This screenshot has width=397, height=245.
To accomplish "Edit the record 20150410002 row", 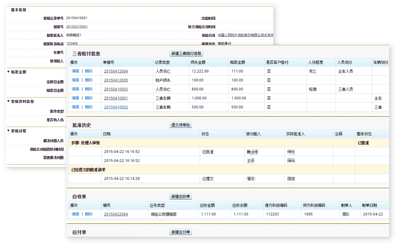I will pyautogui.click(x=75, y=107).
